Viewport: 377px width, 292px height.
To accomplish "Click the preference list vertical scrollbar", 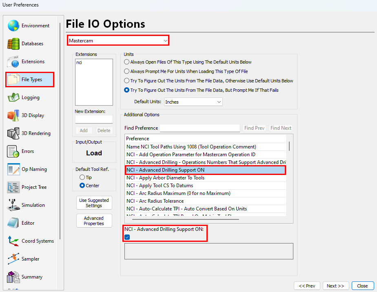I will click(x=289, y=146).
